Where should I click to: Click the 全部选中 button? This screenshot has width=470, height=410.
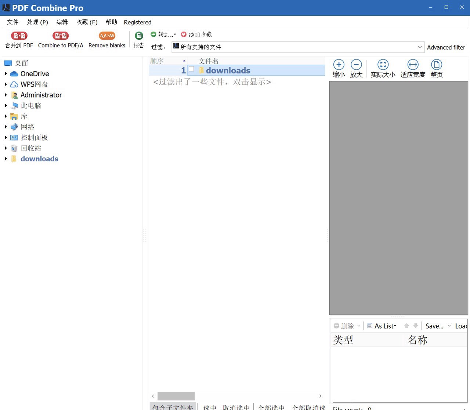[x=271, y=407]
